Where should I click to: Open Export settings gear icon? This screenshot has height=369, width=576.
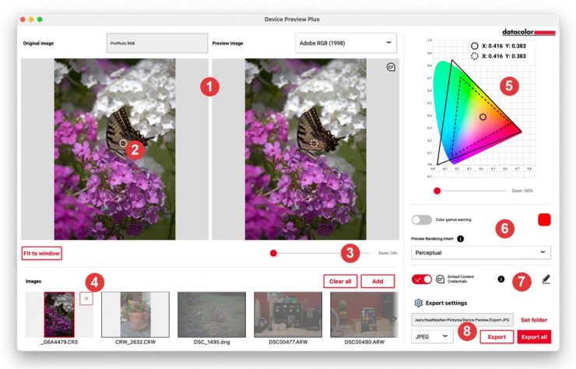coord(418,303)
